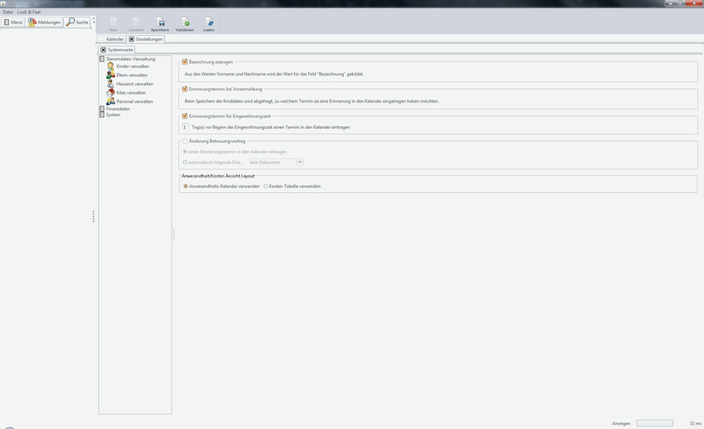Screen dimensions: 704x429
Task: Click the progress bar next to Anzeigen
Action: (x=655, y=423)
